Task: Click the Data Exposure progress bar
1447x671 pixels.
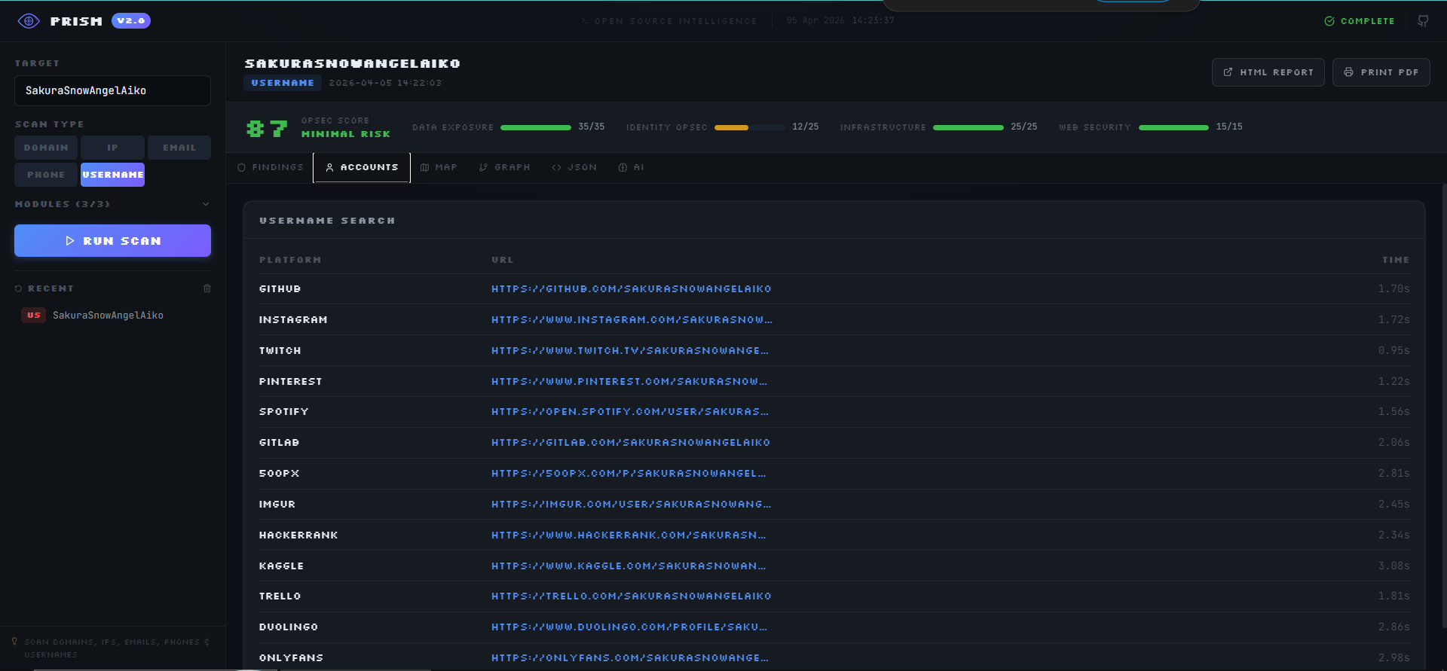Action: point(535,127)
